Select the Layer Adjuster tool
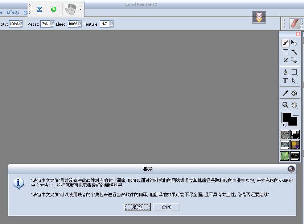This screenshot has width=304, height=224. (x=294, y=43)
